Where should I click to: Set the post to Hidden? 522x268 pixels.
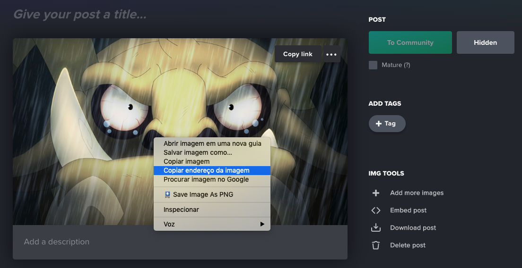486,42
